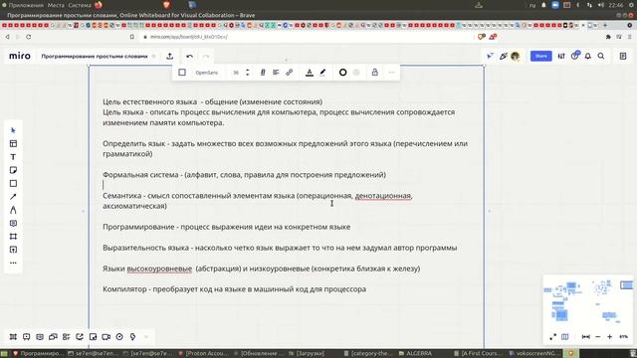Undo the last action
637x358 pixels.
(190, 57)
